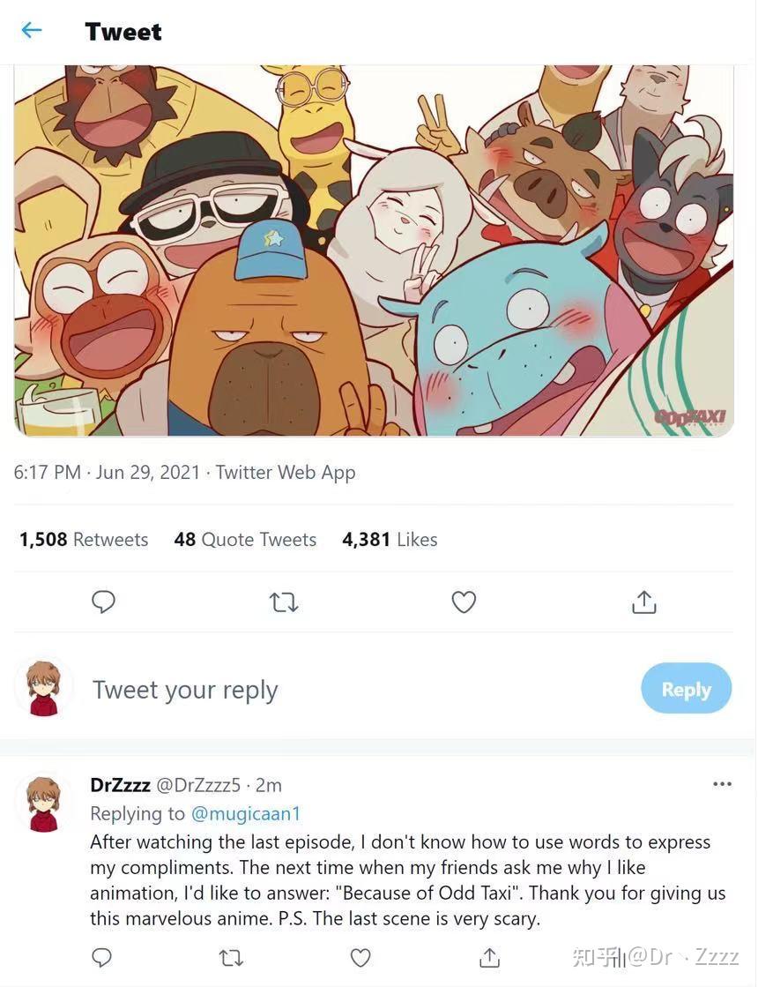Retweet the main tweet
This screenshot has width=758, height=987.
284,602
